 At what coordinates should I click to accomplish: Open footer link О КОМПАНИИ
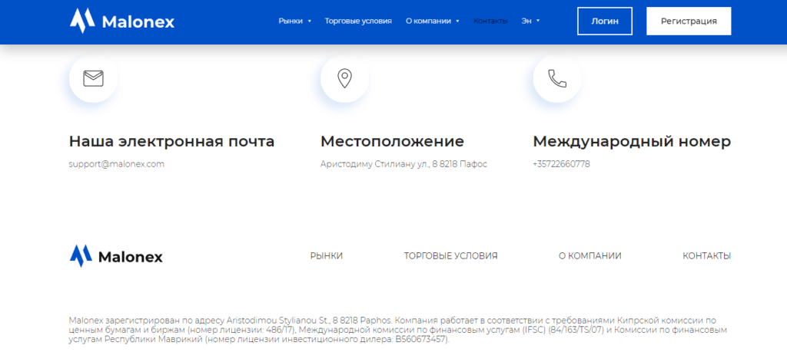pos(589,256)
